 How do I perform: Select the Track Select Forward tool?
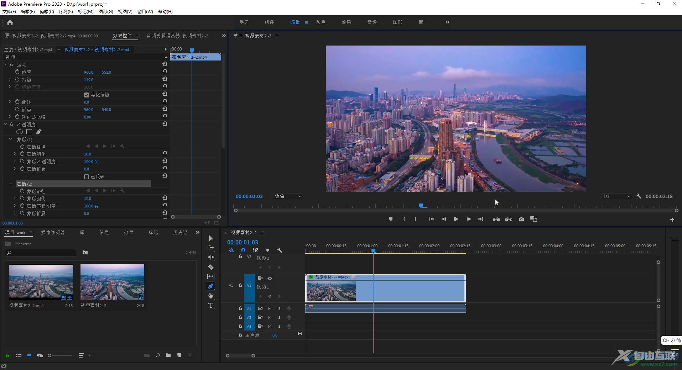(211, 248)
